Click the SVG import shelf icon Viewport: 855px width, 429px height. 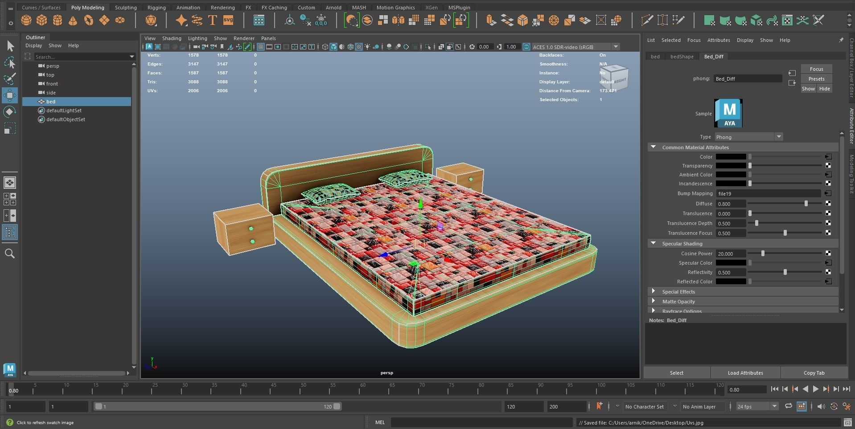[x=228, y=20]
